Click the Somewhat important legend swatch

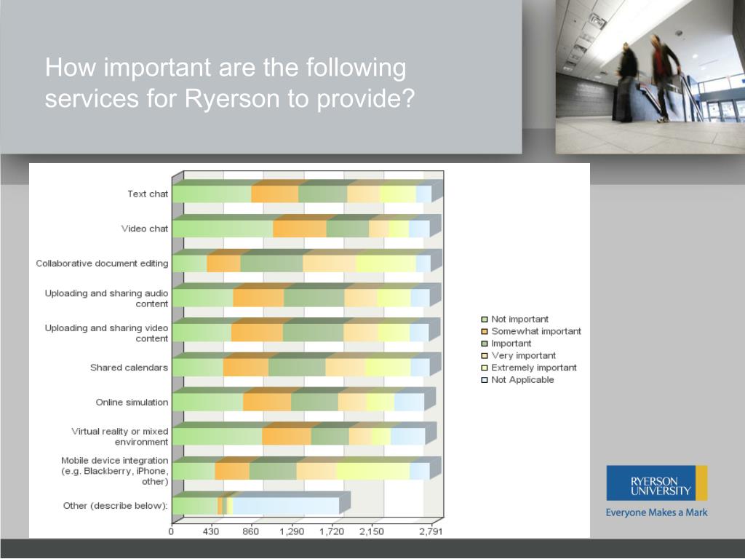(x=484, y=331)
